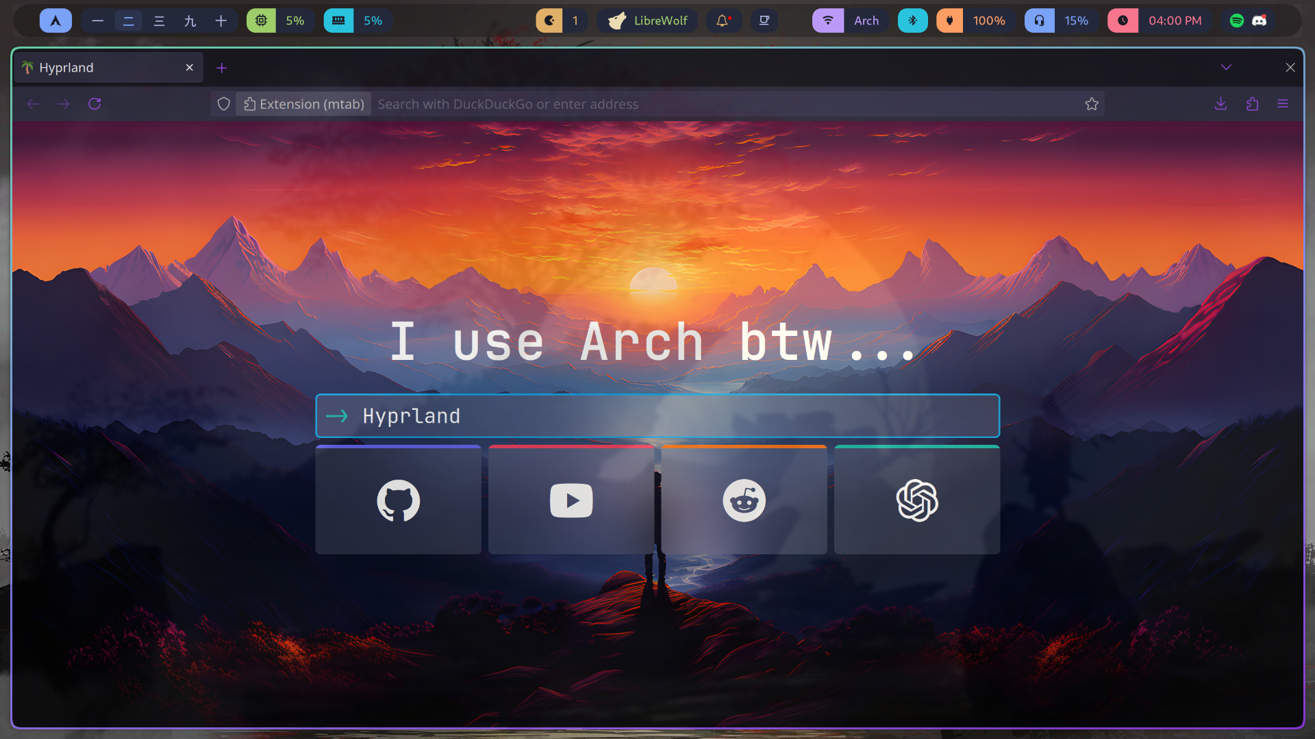This screenshot has height=739, width=1315.
Task: Open the Reddit shortcut tile
Action: tap(744, 500)
